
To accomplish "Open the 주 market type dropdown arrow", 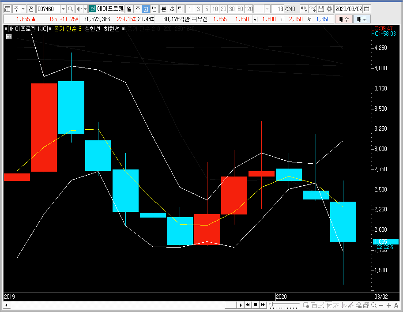I will click(x=23, y=9).
